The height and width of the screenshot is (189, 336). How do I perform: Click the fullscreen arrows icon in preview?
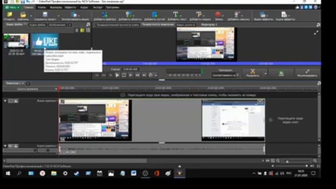click(x=316, y=33)
